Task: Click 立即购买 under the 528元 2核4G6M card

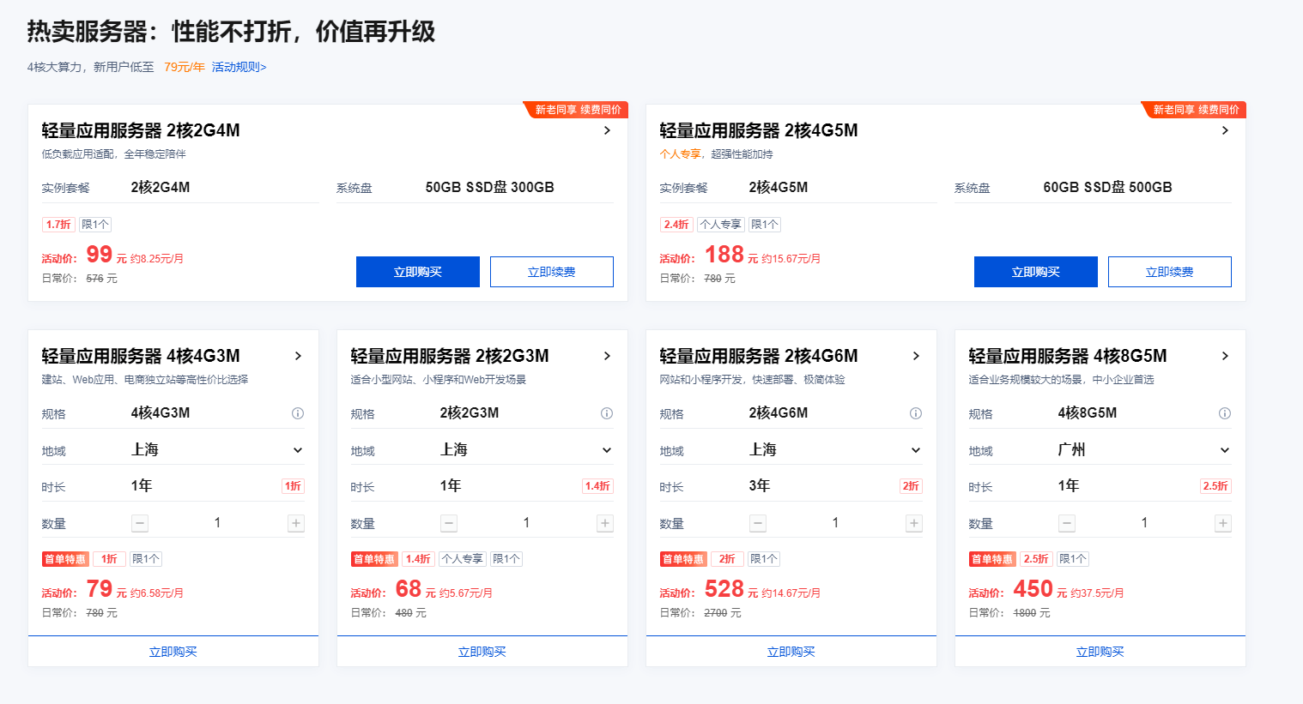Action: tap(791, 652)
